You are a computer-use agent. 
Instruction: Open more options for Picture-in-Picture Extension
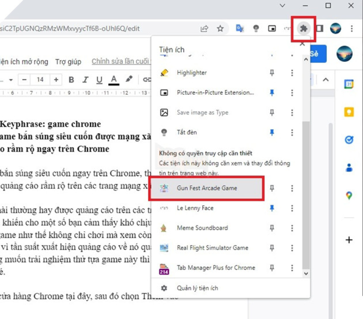pyautogui.click(x=292, y=93)
